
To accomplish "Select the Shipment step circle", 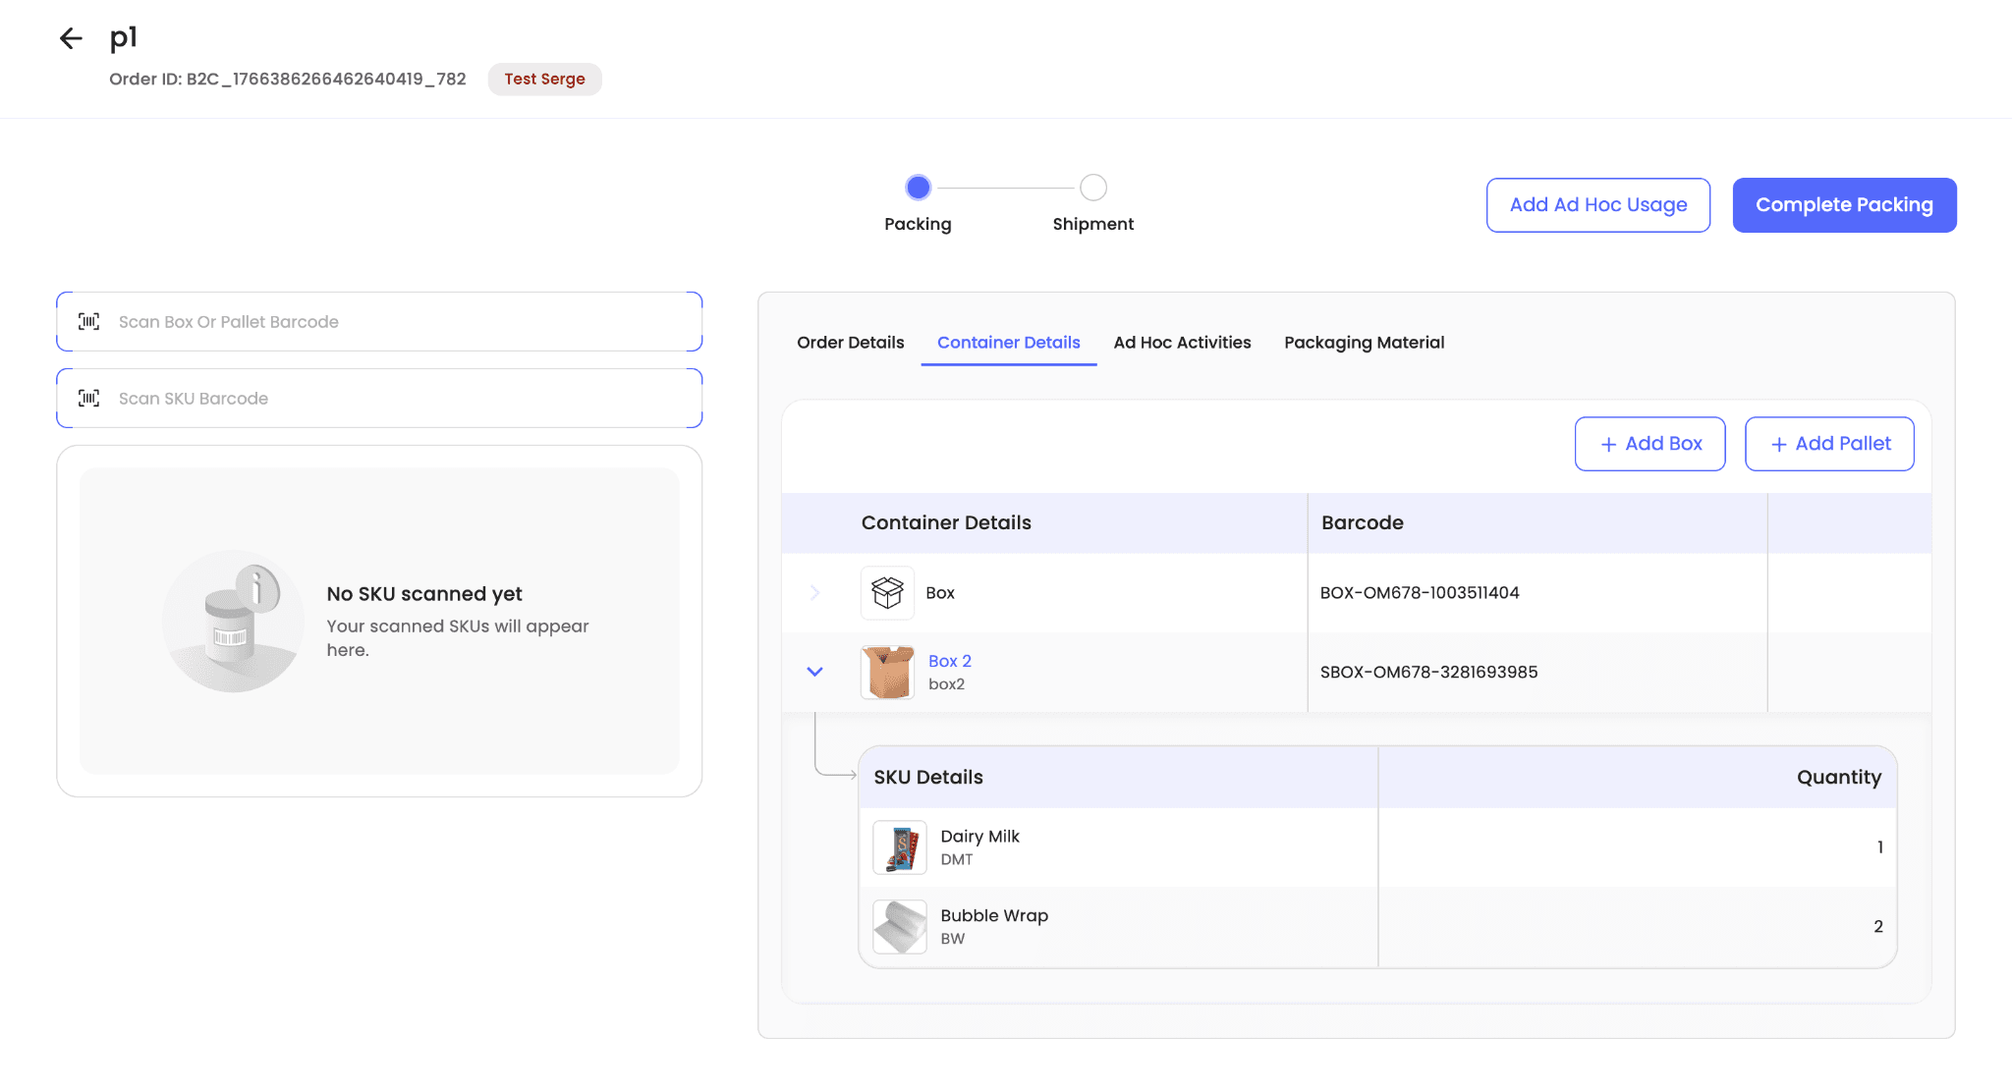I will [1092, 187].
